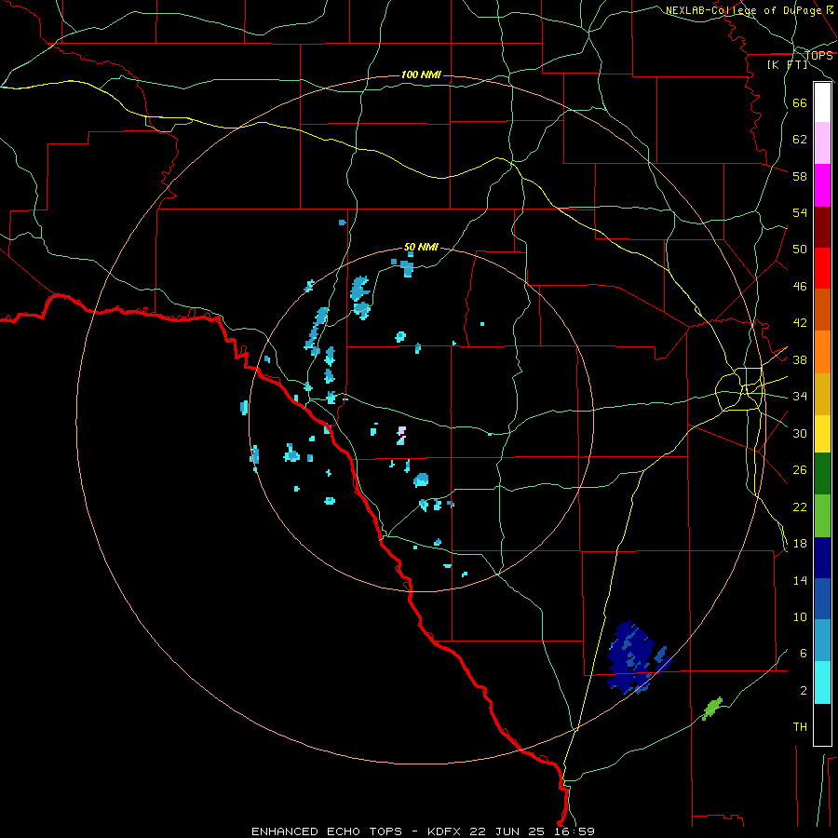Click the TOPS legend title
The image size is (838, 838).
(x=818, y=55)
